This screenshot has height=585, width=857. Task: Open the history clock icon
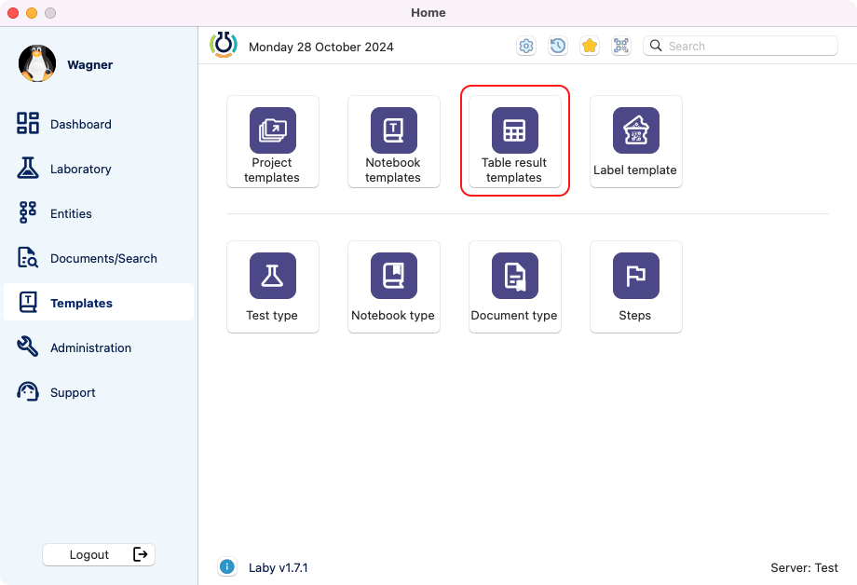(557, 46)
